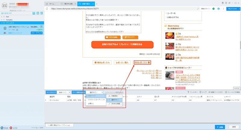Click 前のレポートへ link
The width and height of the screenshot is (241, 130).
[x=102, y=62]
